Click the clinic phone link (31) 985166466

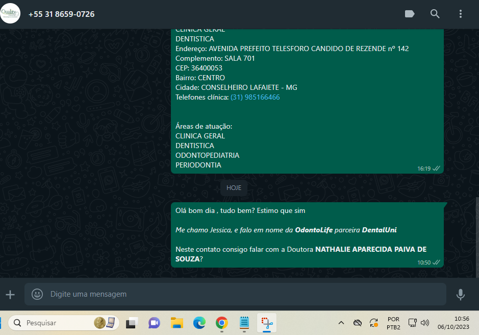[255, 98]
